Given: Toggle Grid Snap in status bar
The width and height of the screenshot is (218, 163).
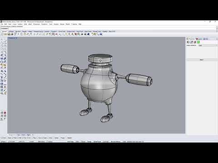Looking at the screenshot, I should (x=70, y=142).
